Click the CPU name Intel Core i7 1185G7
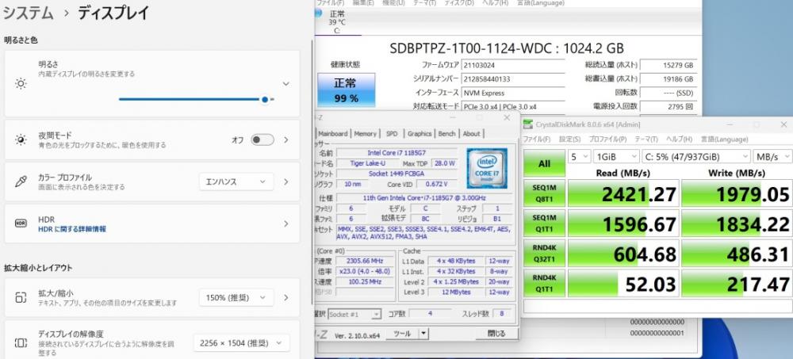This screenshot has width=793, height=359. 397,153
